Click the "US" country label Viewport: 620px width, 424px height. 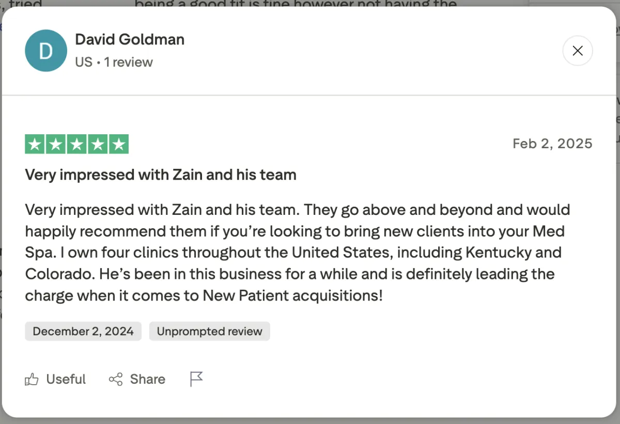pyautogui.click(x=84, y=62)
